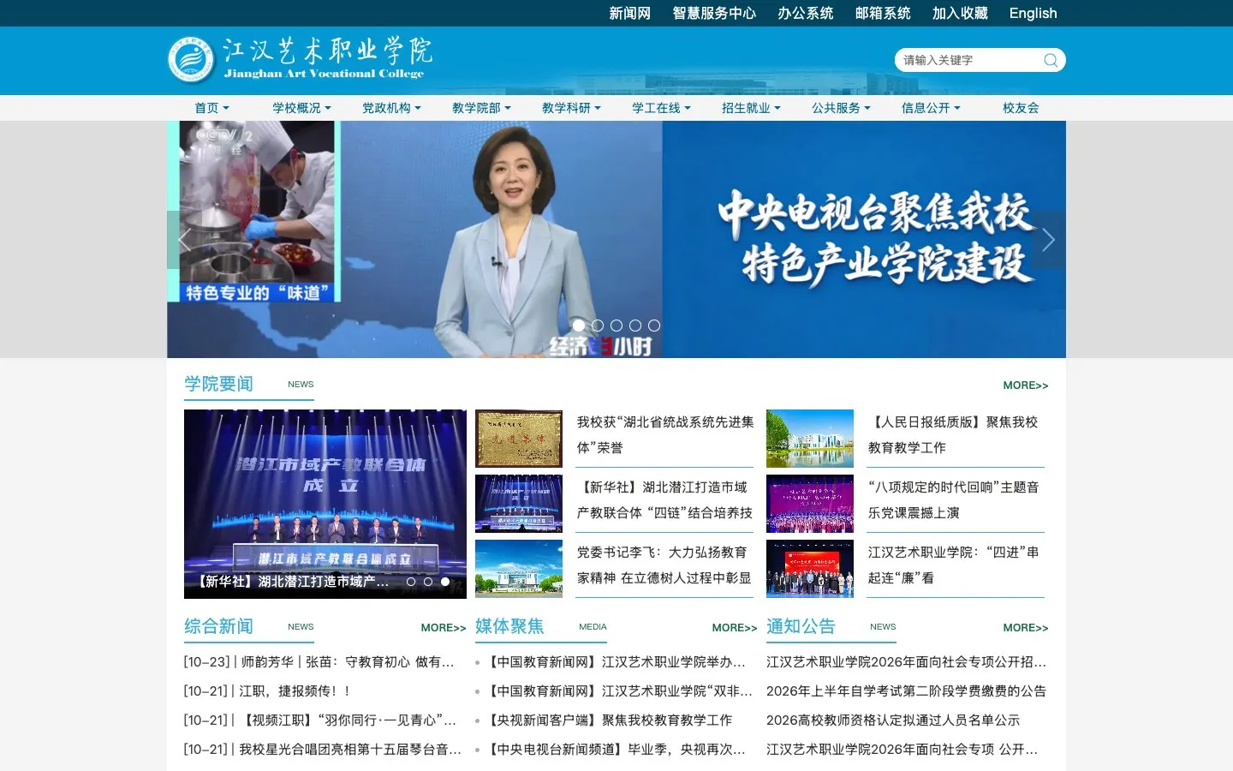Image resolution: width=1233 pixels, height=771 pixels.
Task: Open the 公共服务 menu
Action: tap(841, 108)
